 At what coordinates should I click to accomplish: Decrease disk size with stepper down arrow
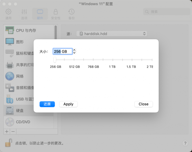(74, 53)
